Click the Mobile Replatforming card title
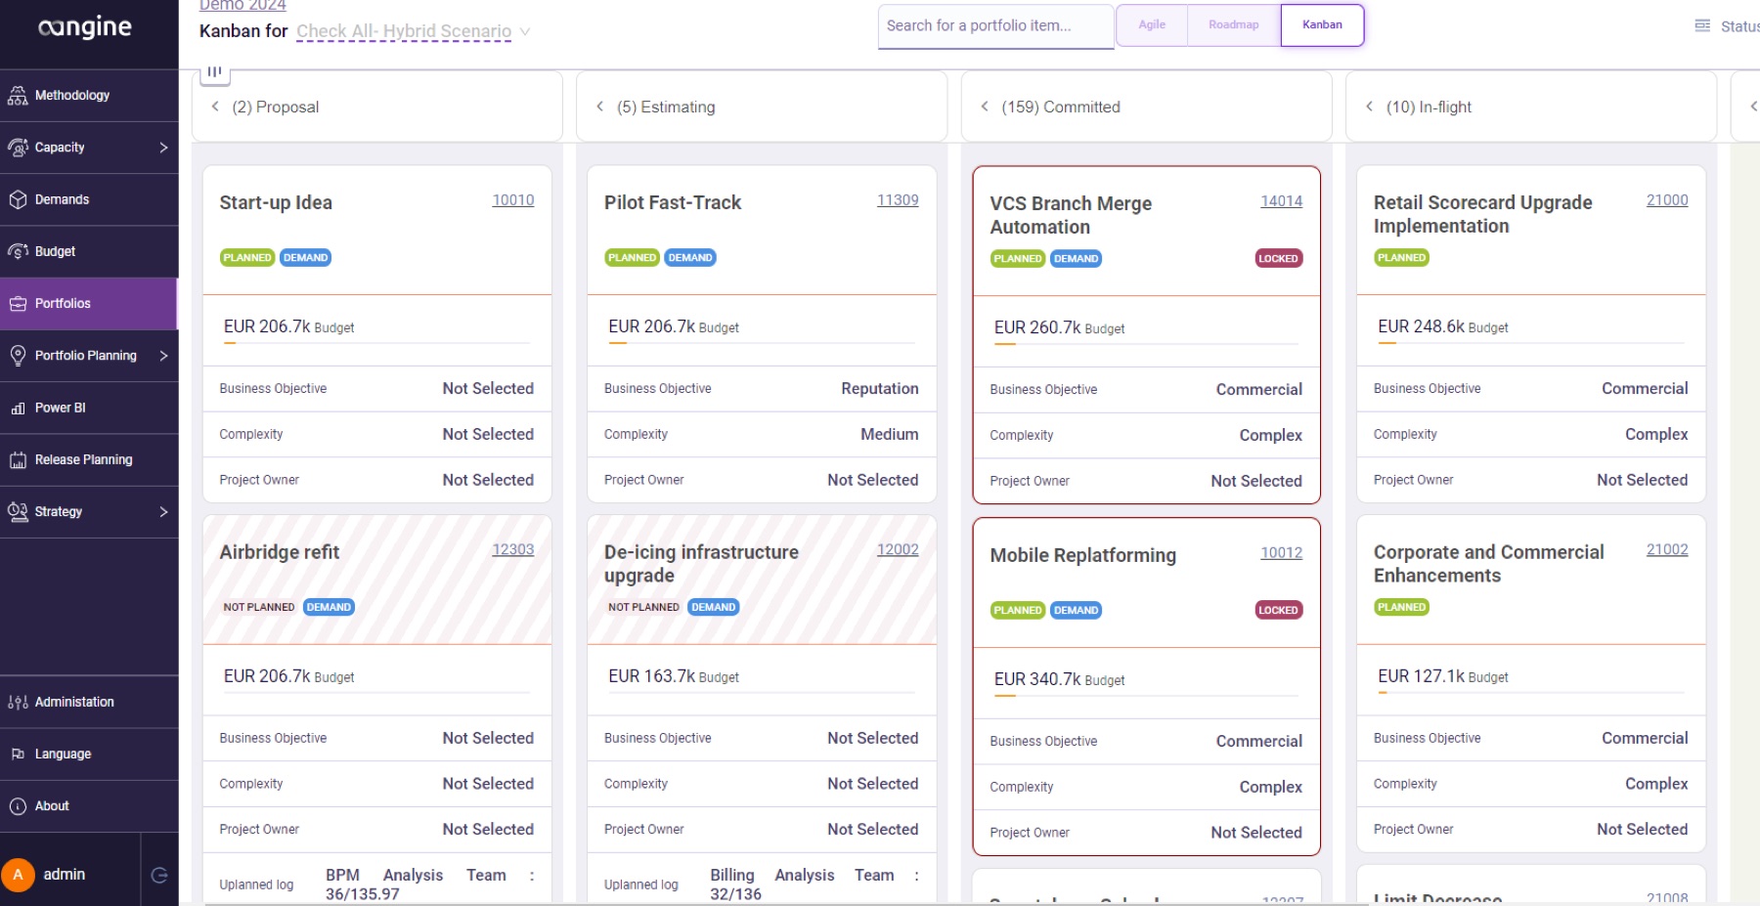The width and height of the screenshot is (1760, 906). coord(1082,555)
